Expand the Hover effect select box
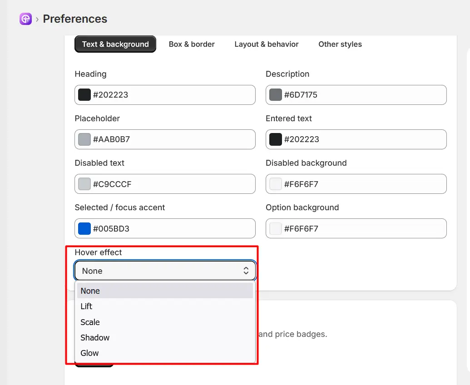This screenshot has height=385, width=470. click(x=165, y=271)
